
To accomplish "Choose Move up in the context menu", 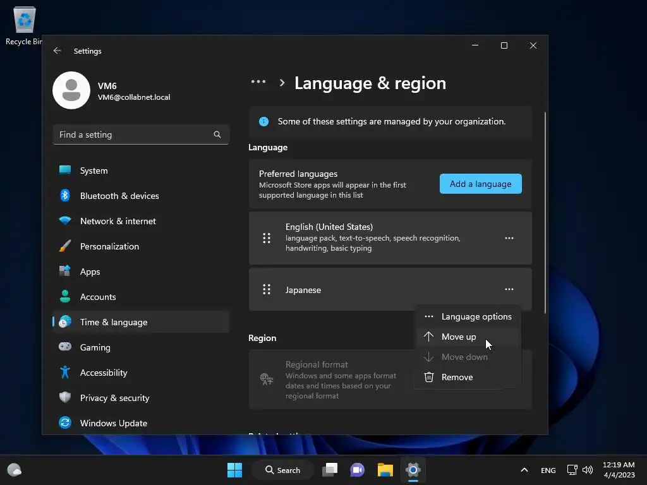I will [468, 337].
